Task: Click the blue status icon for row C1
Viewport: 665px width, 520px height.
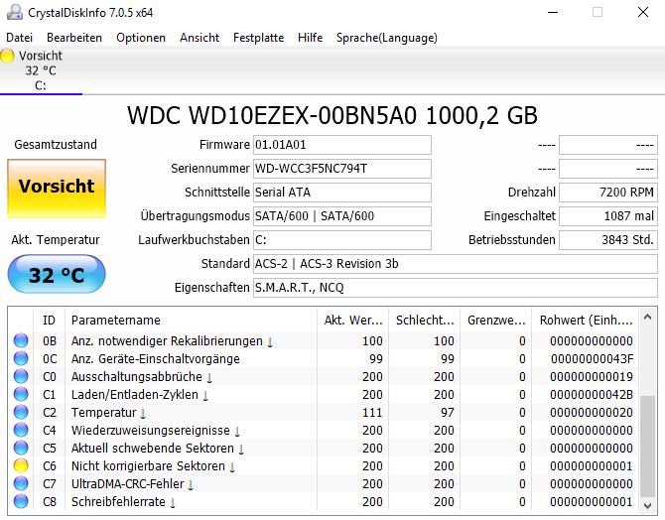Action: [21, 394]
